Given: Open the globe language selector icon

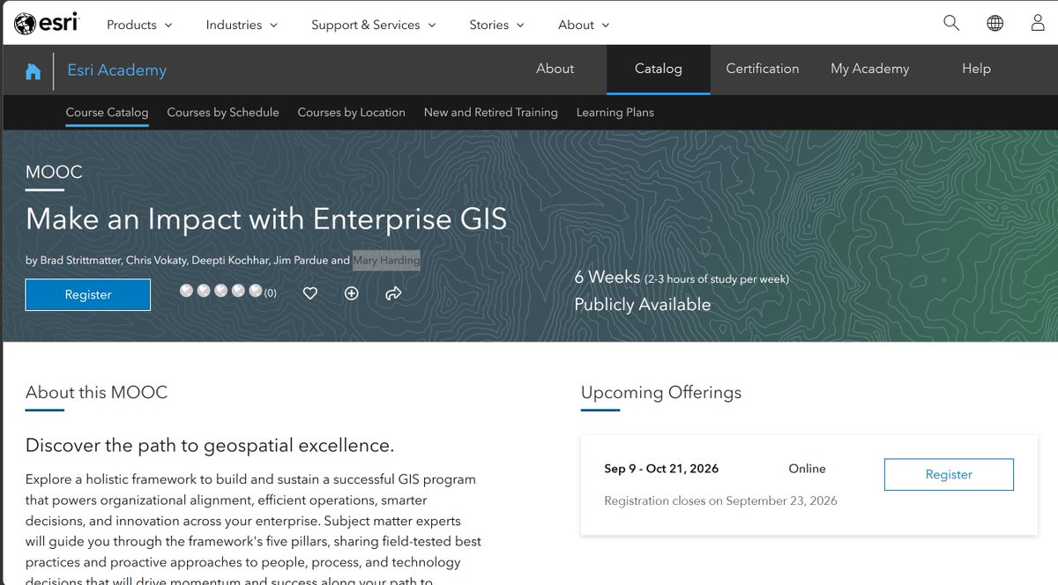Looking at the screenshot, I should [x=995, y=24].
